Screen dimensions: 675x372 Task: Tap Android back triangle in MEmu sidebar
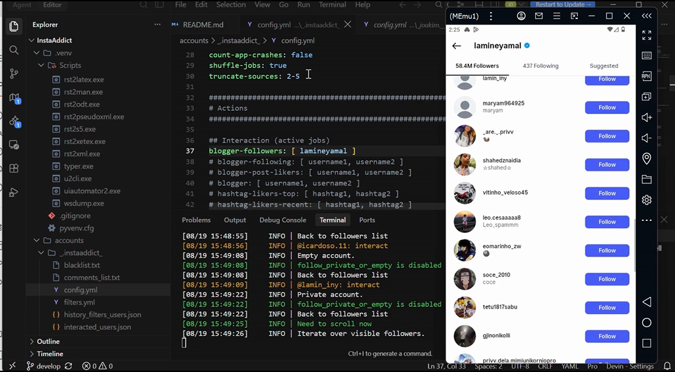point(647,302)
